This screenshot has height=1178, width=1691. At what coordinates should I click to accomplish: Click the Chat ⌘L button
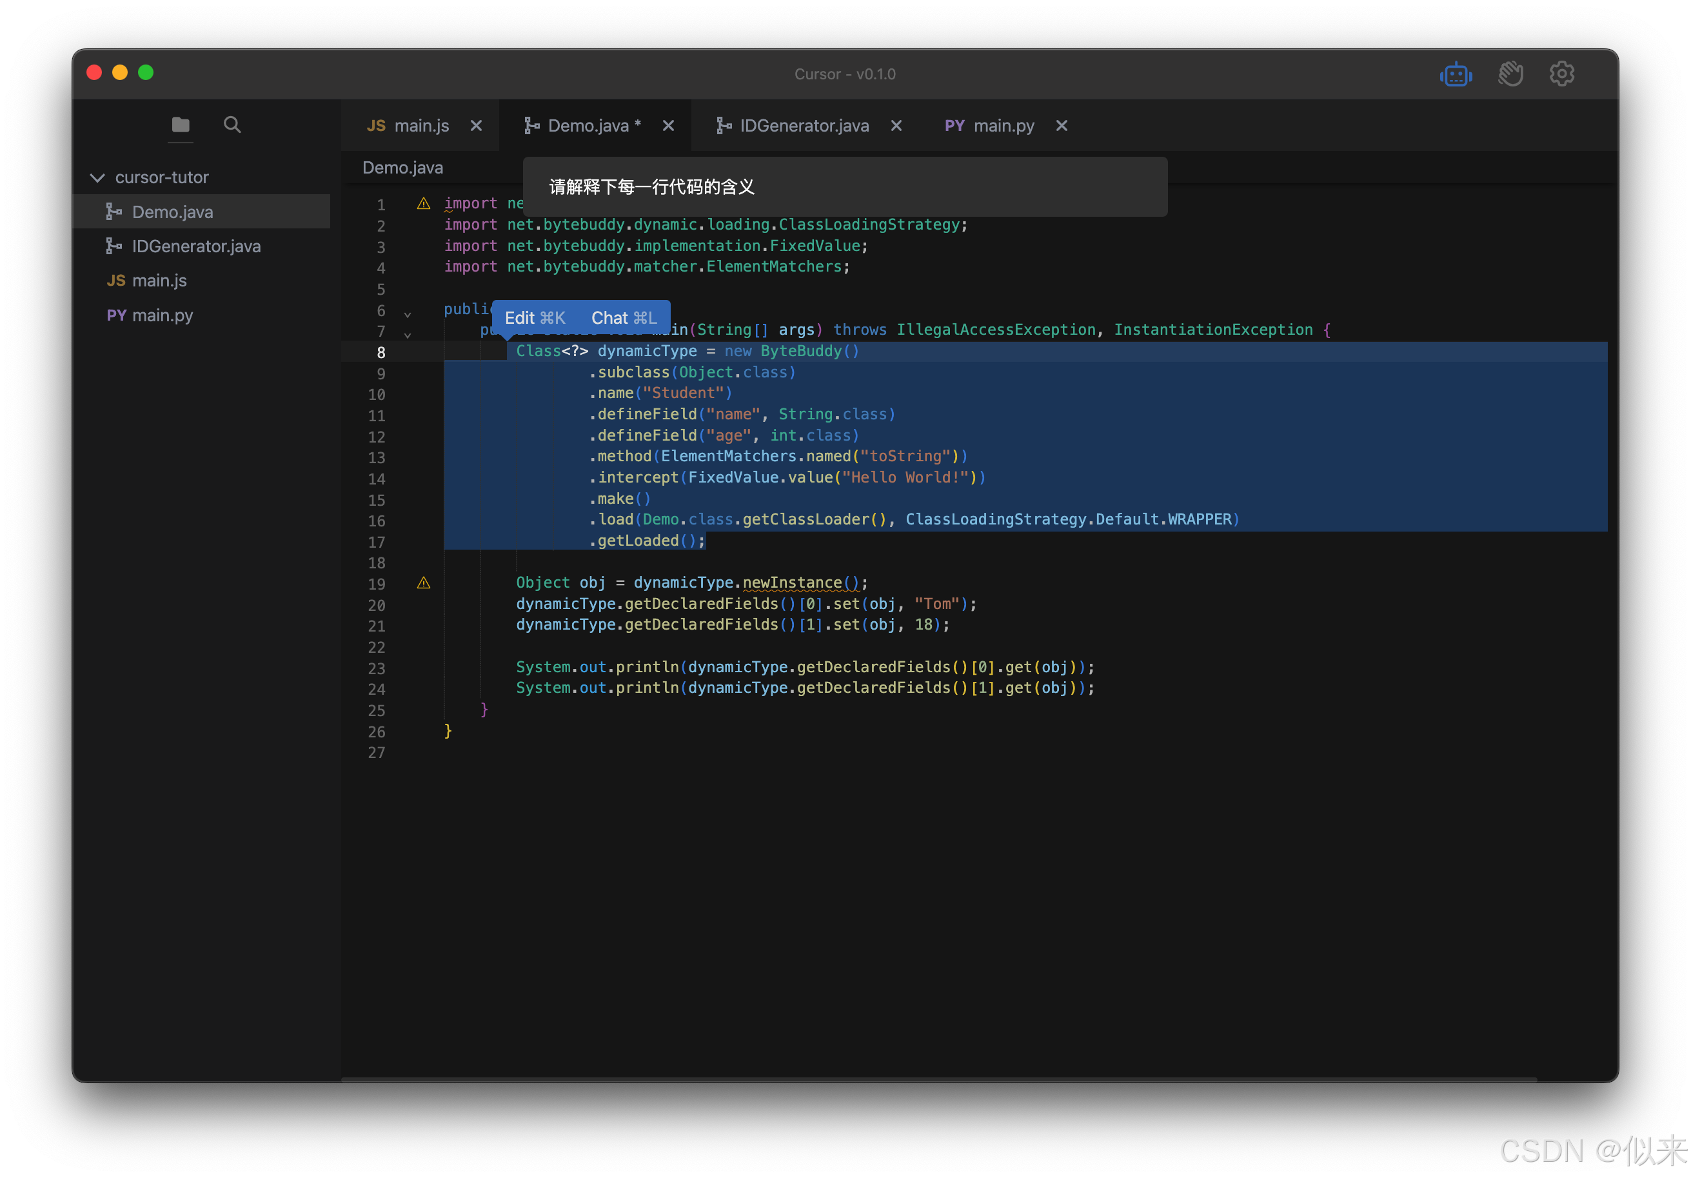[623, 318]
